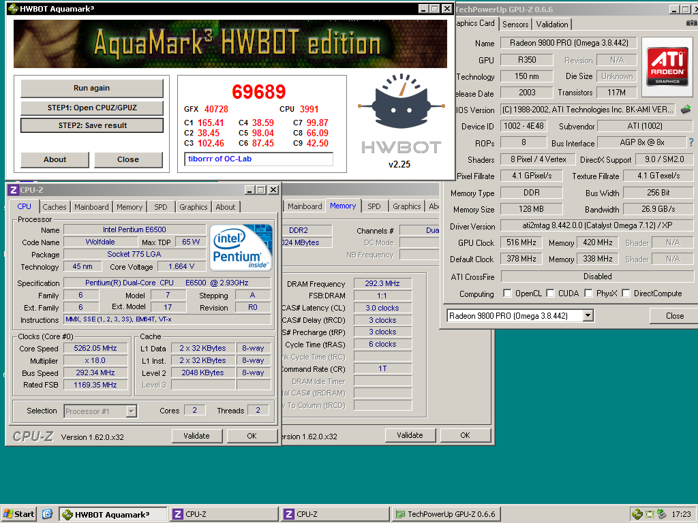Click the second CPU-Z taskbar button

(336, 514)
